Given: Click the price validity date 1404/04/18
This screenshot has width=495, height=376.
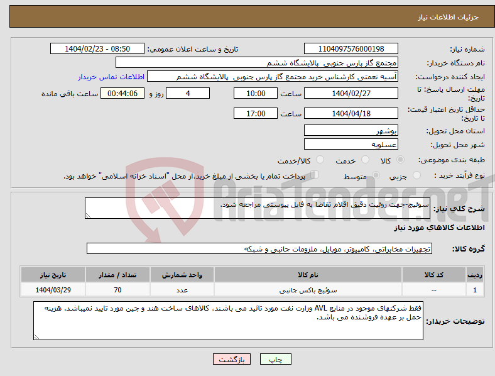Looking at the screenshot, I should pyautogui.click(x=351, y=113).
